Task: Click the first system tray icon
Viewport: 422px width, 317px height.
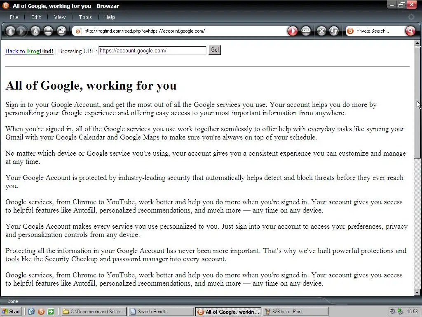Action: (392, 311)
